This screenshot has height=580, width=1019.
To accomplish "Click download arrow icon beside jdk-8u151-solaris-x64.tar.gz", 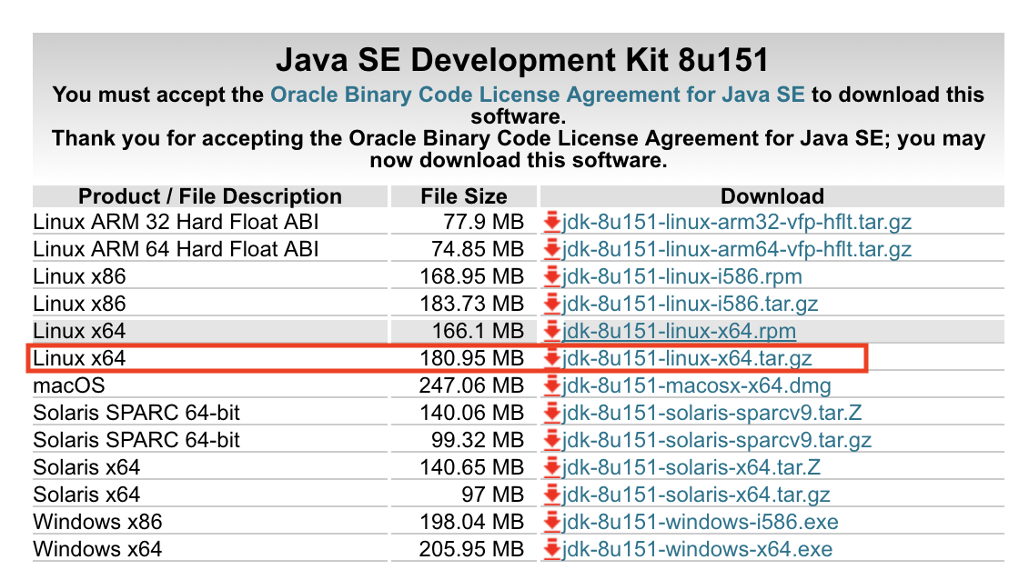I will pyautogui.click(x=551, y=495).
